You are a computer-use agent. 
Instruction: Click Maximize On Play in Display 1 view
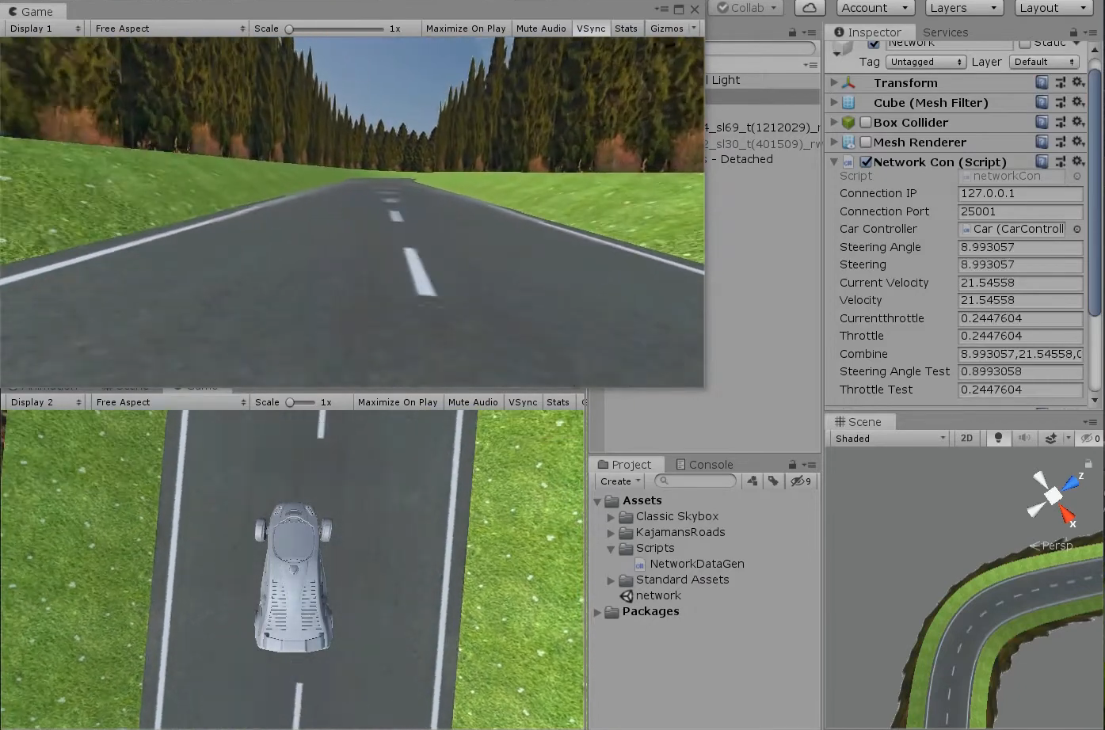tap(465, 29)
